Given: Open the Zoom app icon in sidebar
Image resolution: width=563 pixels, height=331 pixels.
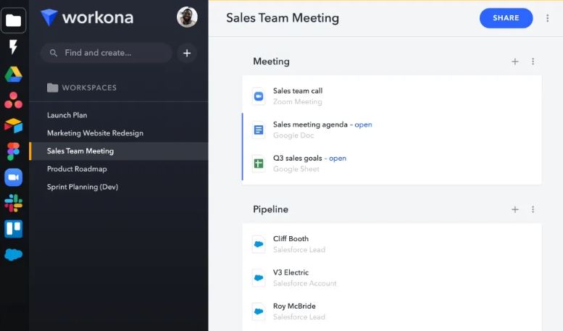Looking at the screenshot, I should click(13, 177).
